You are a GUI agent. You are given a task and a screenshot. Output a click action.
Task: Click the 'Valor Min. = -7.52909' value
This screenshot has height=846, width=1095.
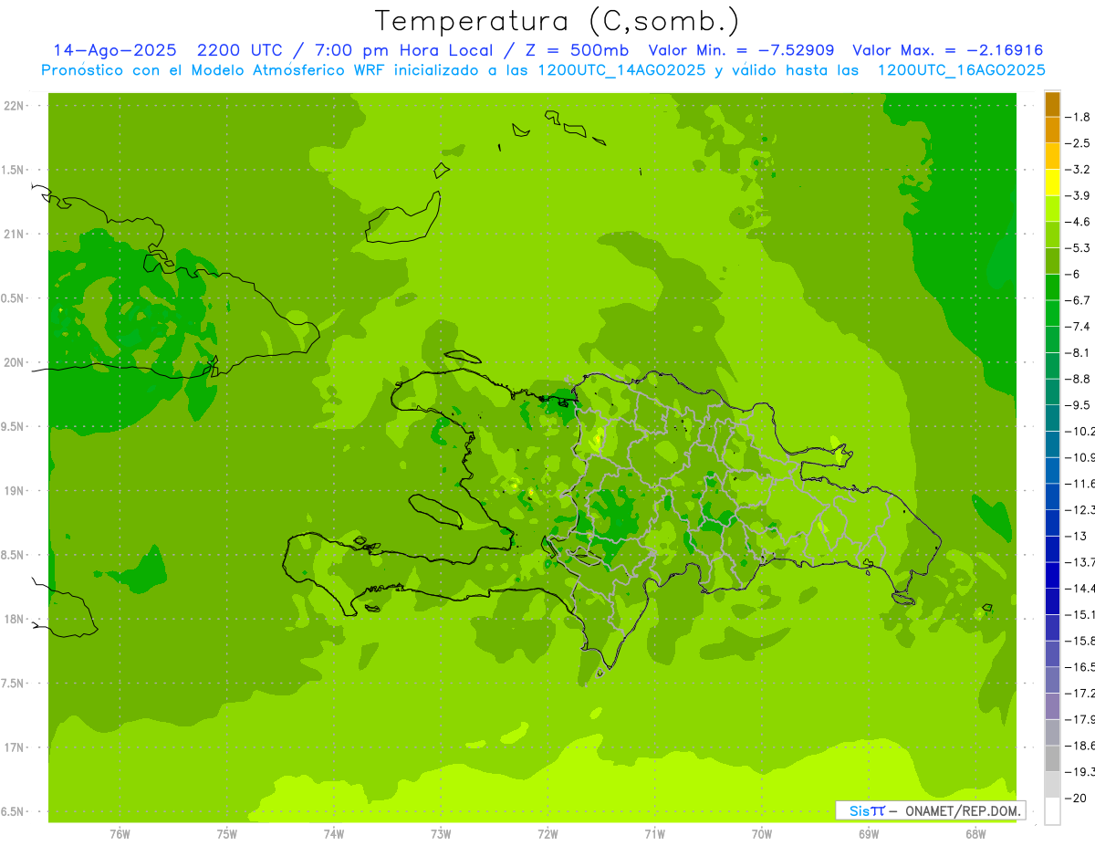click(739, 50)
